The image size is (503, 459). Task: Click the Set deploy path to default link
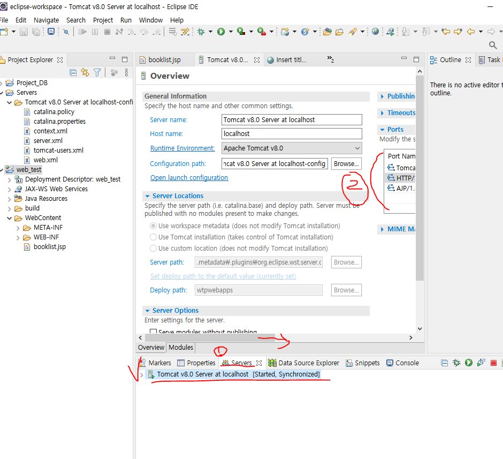coord(223,276)
